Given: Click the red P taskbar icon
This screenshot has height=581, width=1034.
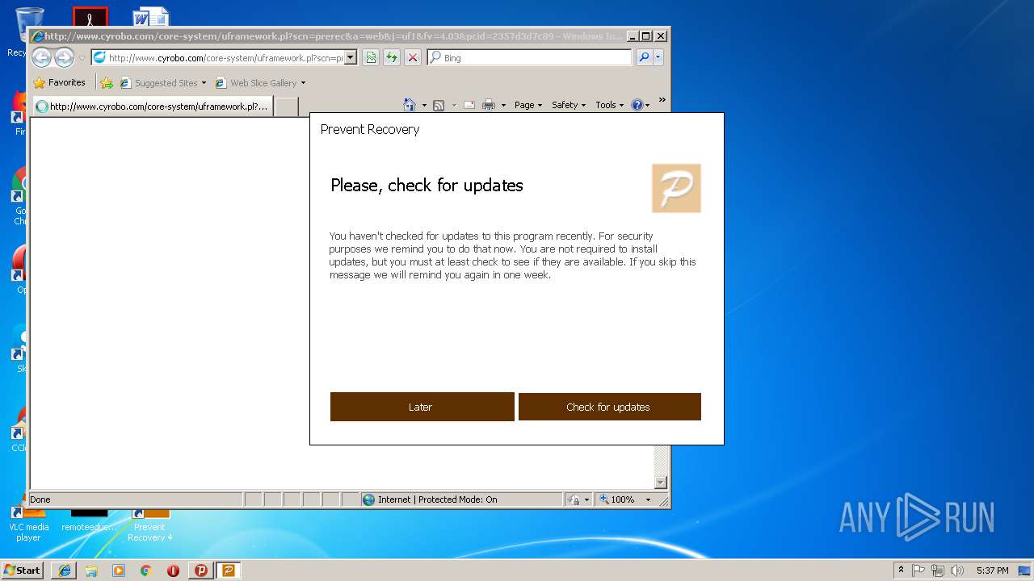Looking at the screenshot, I should click(200, 570).
